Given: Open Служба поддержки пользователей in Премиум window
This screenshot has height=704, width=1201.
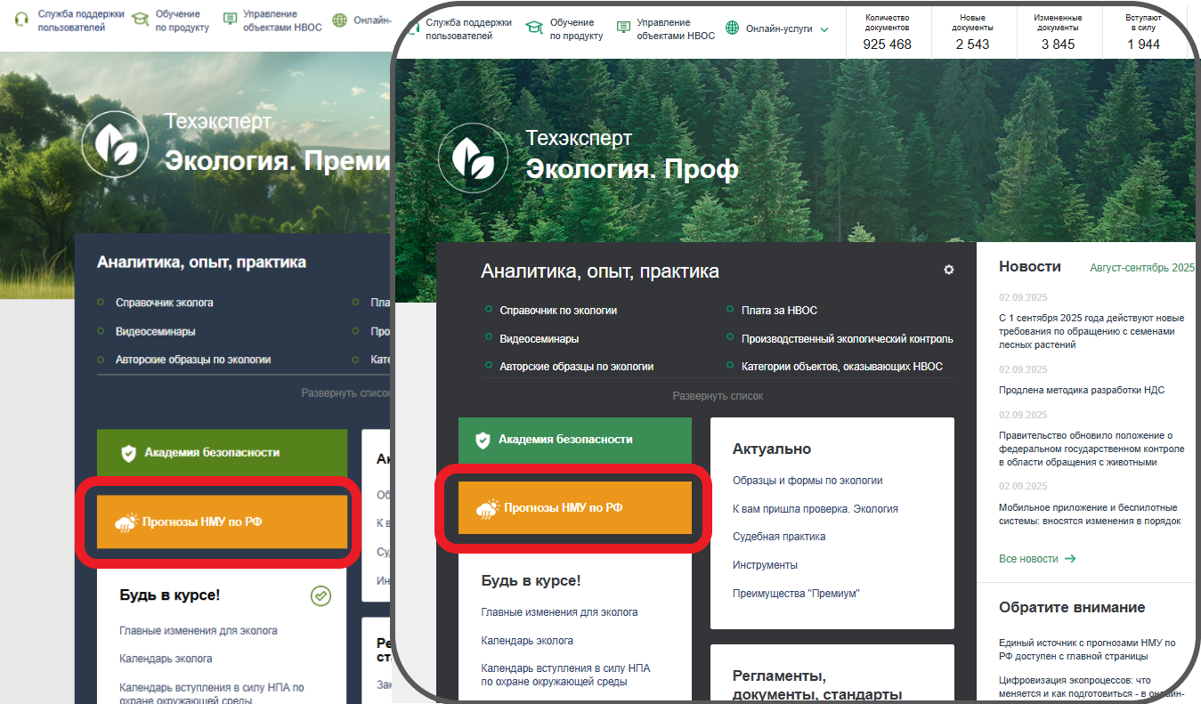Looking at the screenshot, I should tap(81, 20).
